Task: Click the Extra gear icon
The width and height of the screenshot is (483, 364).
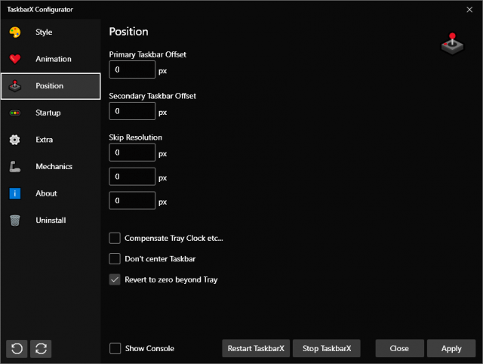Action: pyautogui.click(x=14, y=140)
